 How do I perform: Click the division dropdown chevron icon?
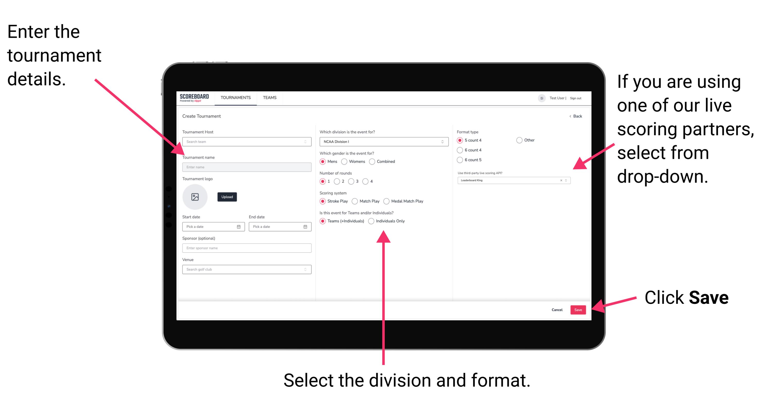point(442,142)
